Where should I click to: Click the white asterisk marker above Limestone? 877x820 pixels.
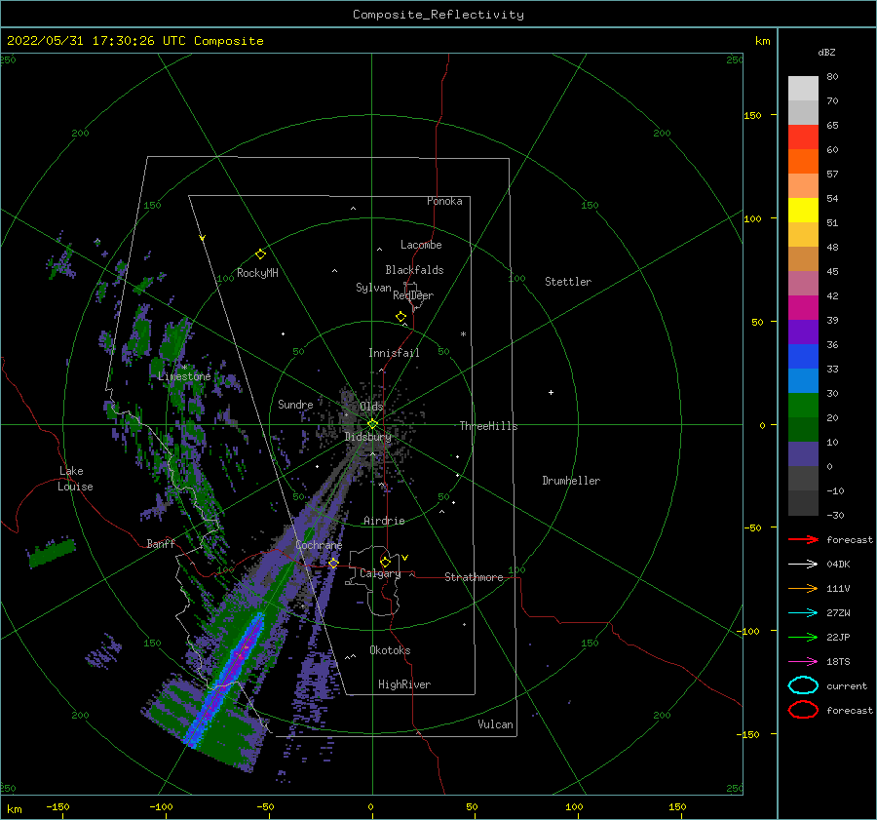tap(184, 368)
